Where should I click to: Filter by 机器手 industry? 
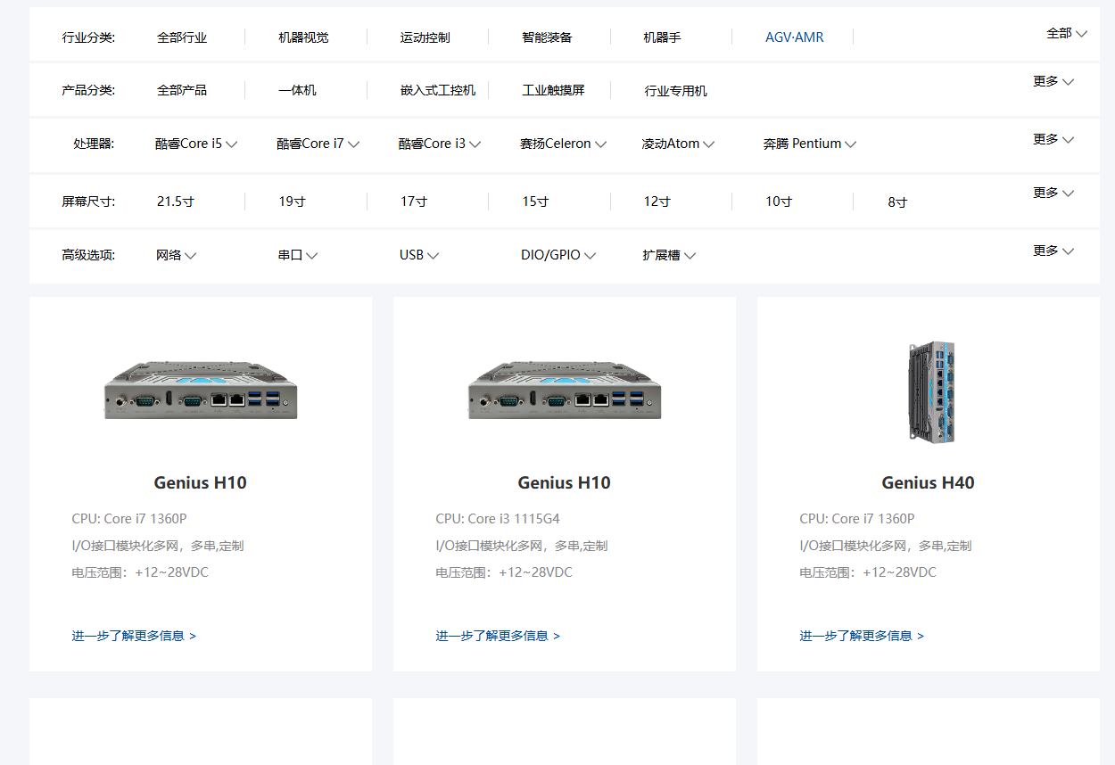point(662,37)
